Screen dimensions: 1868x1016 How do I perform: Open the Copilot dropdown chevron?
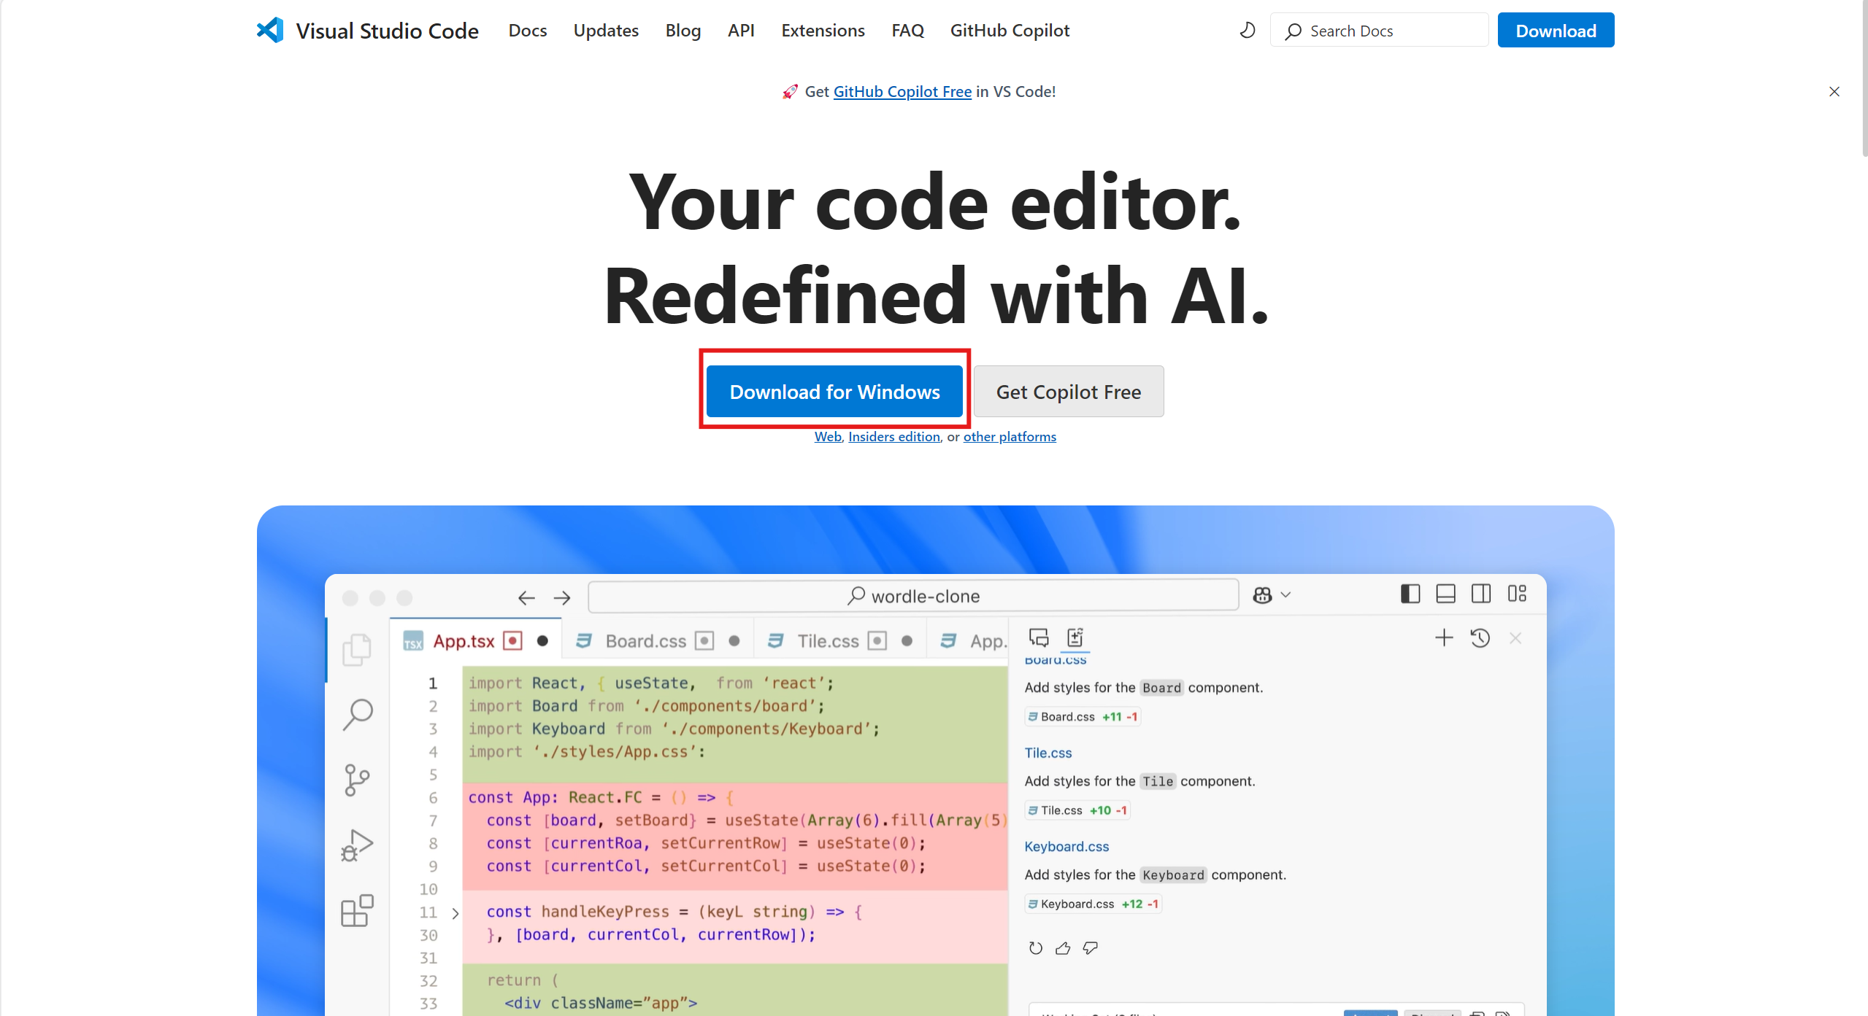click(1286, 595)
